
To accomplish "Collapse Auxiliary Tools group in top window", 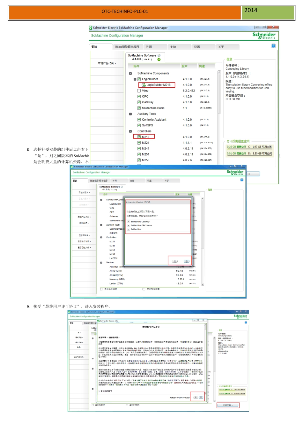I will pos(130,114).
